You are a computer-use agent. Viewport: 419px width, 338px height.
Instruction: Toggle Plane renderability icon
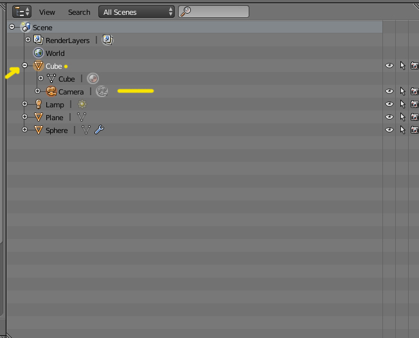415,117
